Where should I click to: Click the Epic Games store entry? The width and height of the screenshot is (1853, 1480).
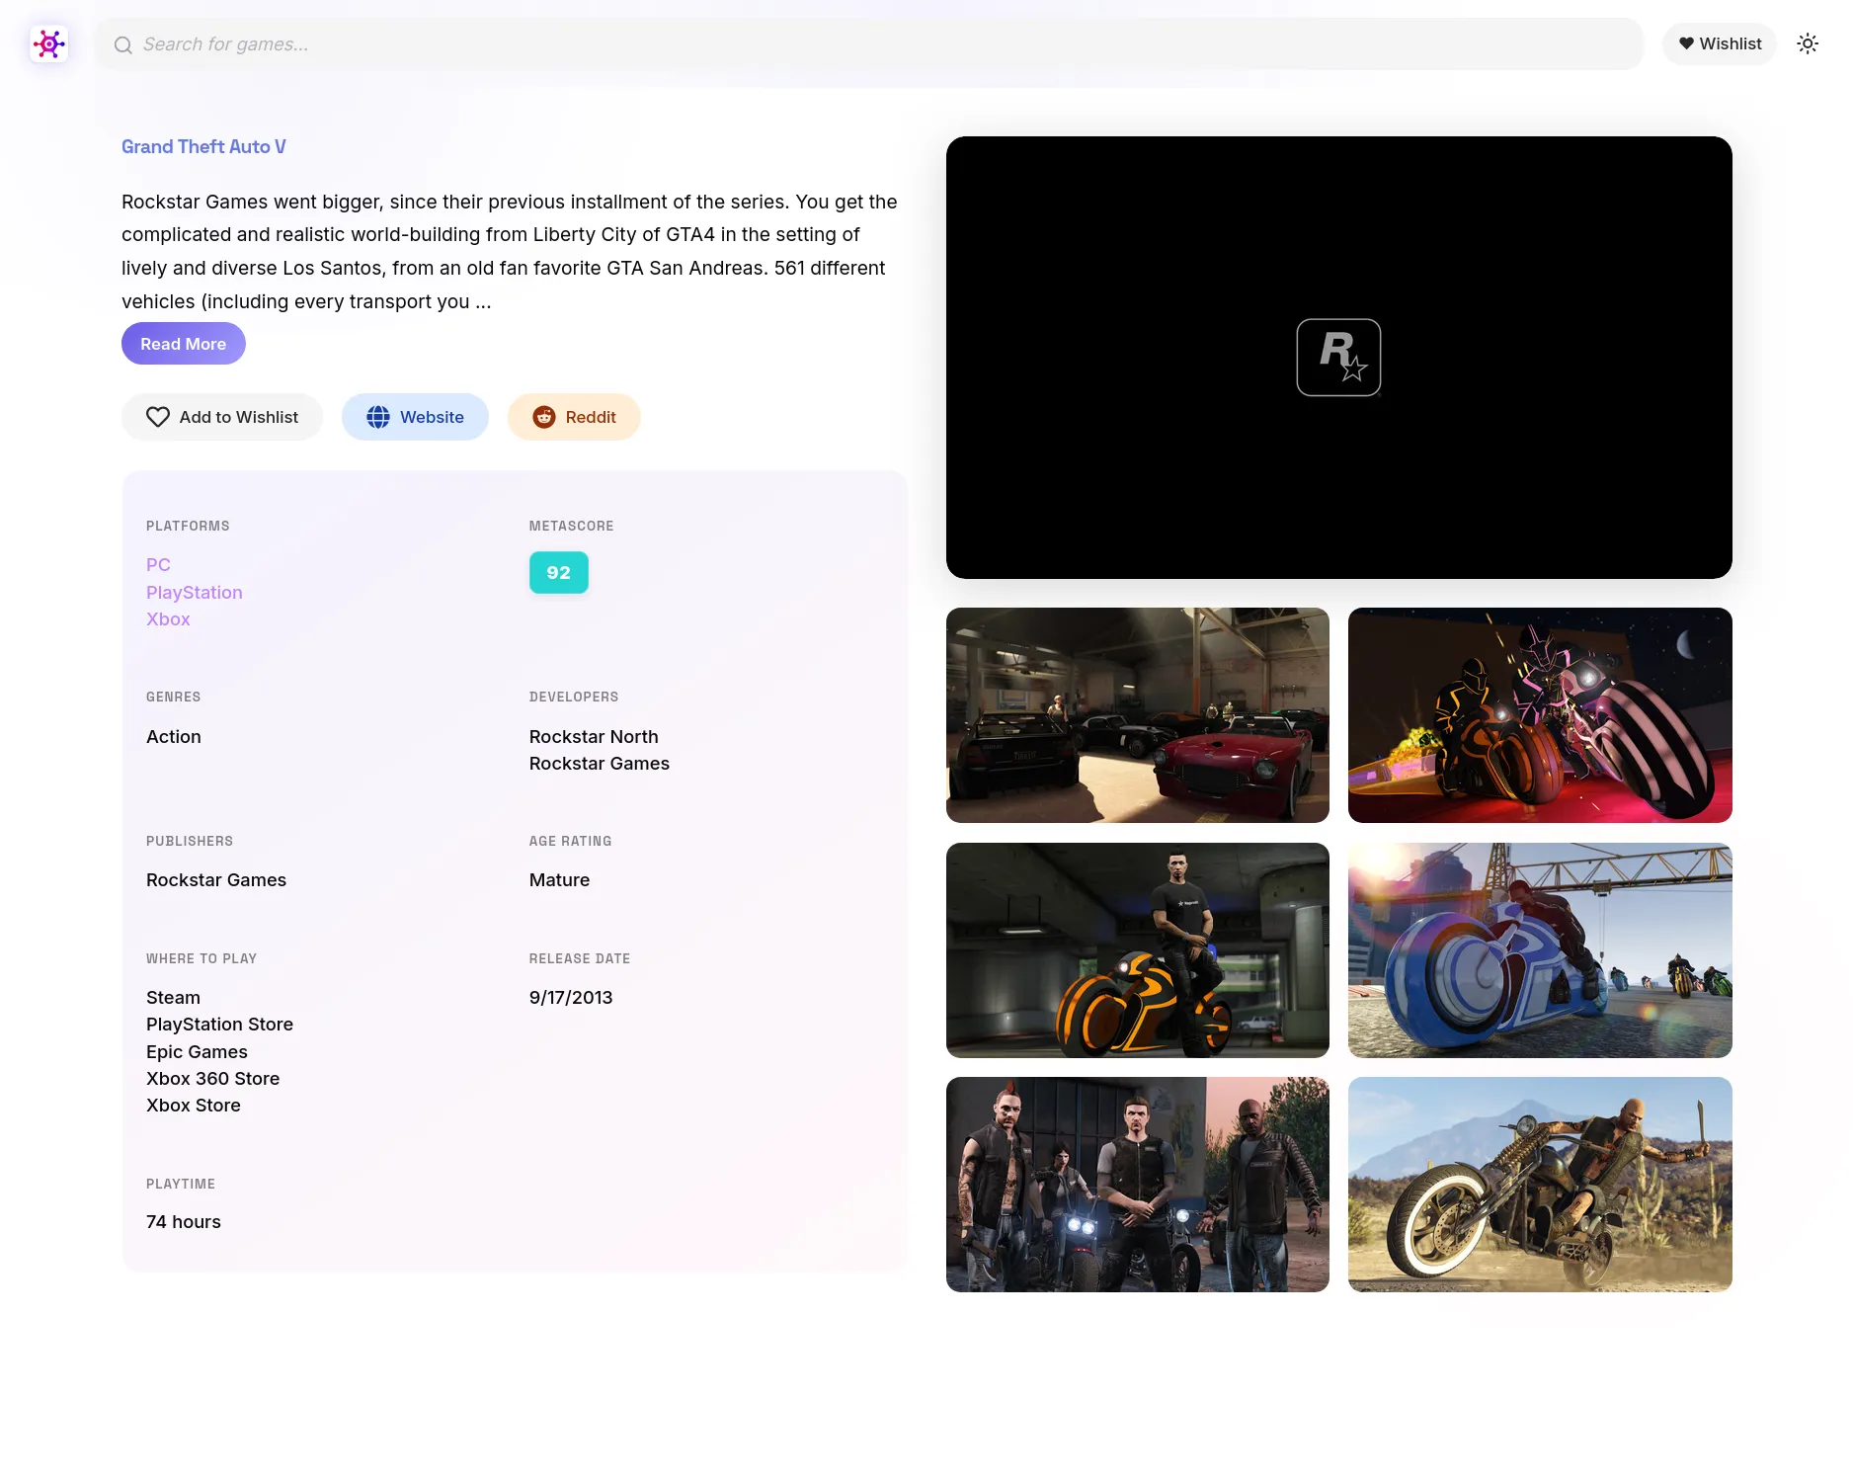tap(197, 1052)
